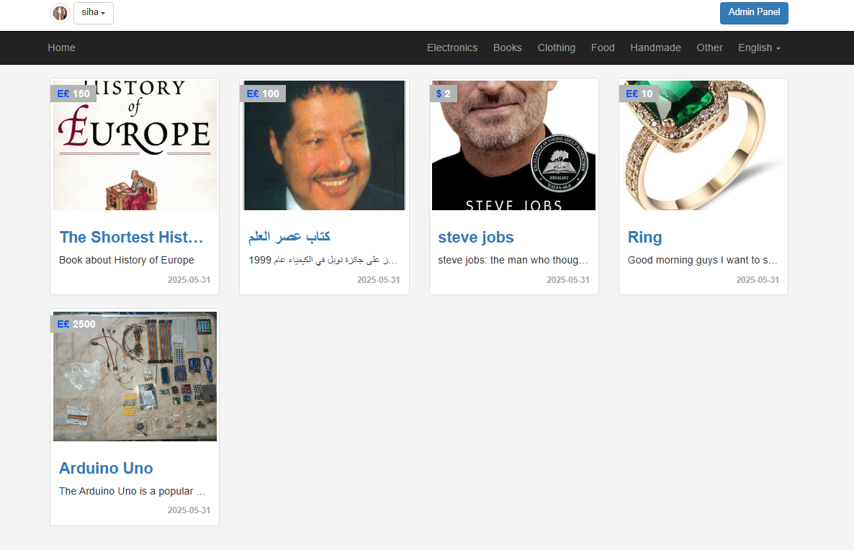Viewport: 854px width, 550px height.
Task: Browse the Food category
Action: pyautogui.click(x=603, y=48)
